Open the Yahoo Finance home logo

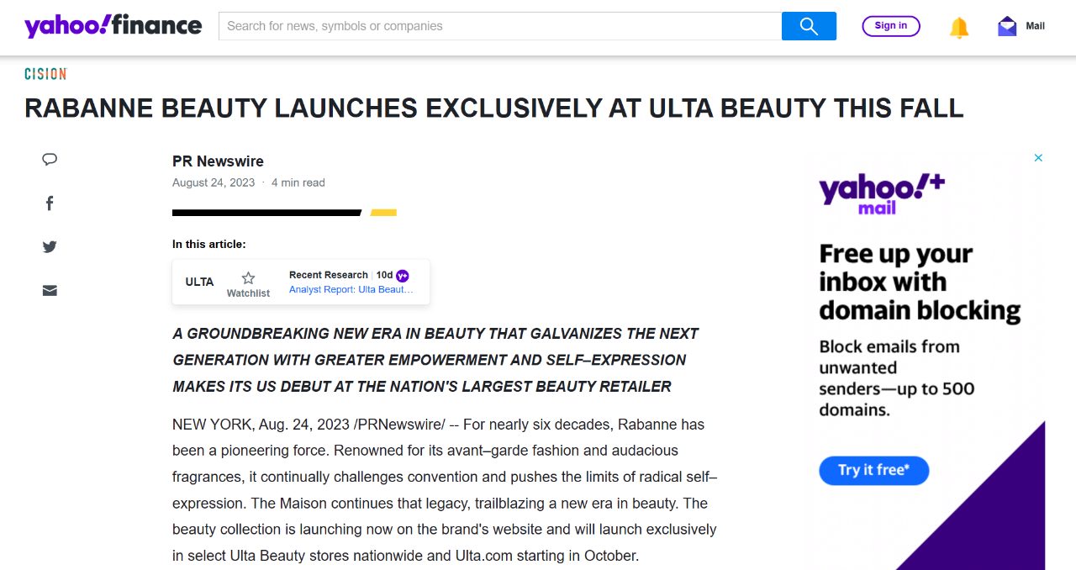click(x=113, y=25)
